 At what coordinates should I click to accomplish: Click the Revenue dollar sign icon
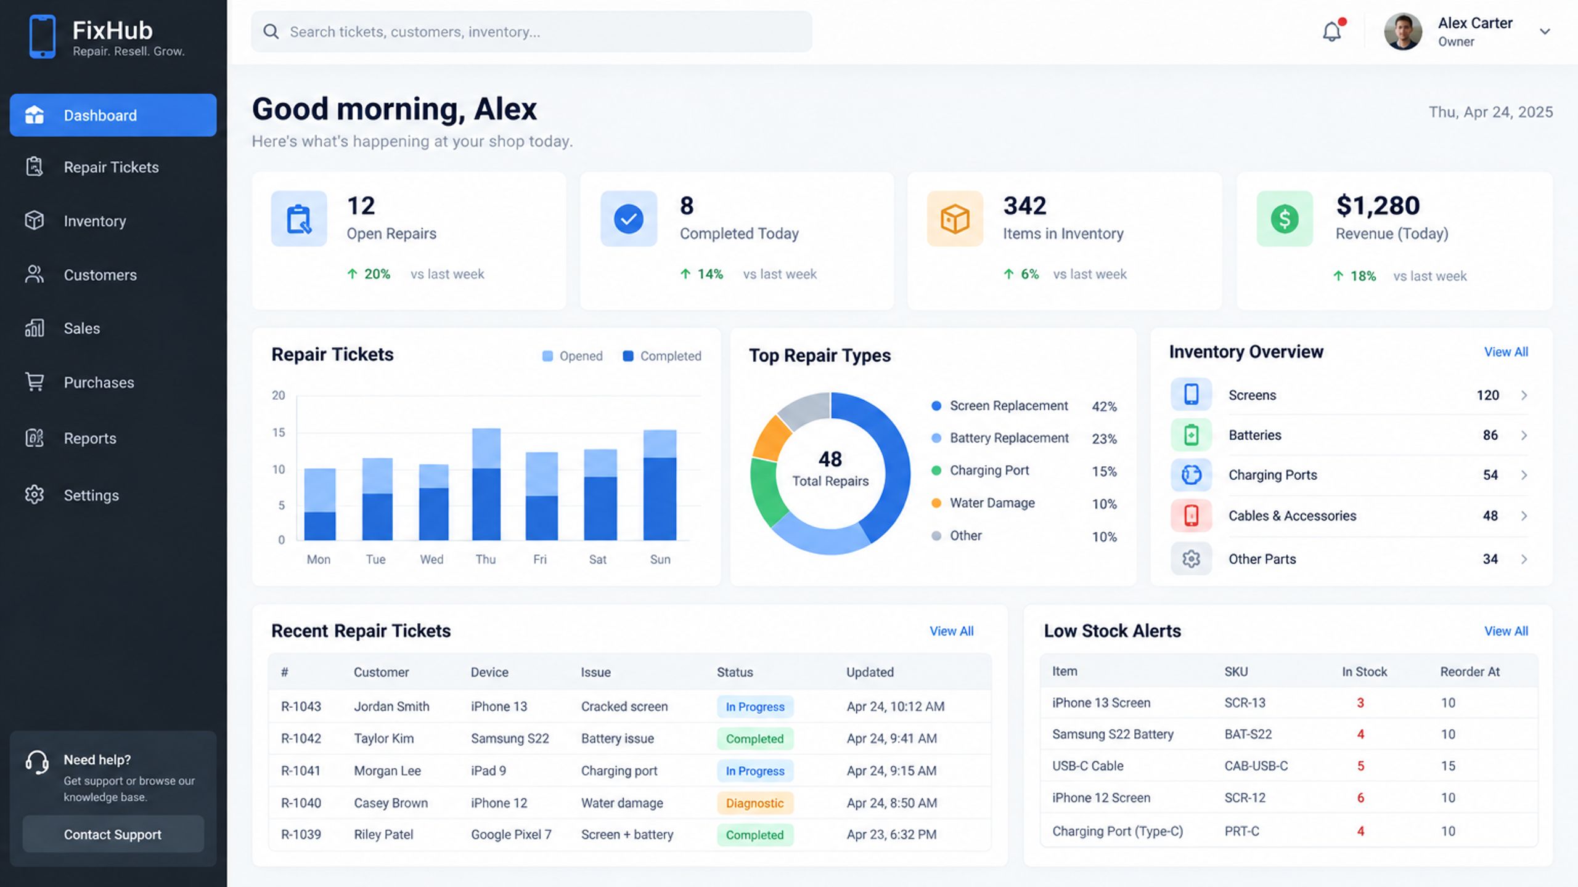[1285, 219]
